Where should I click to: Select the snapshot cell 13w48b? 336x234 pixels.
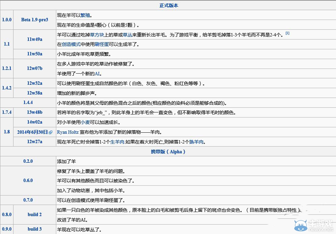tap(35, 112)
